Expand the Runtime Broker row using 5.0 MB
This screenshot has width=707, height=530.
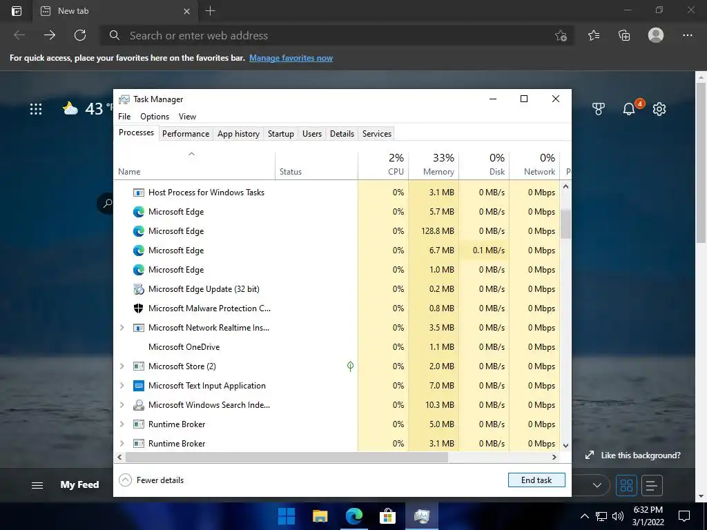(x=122, y=424)
